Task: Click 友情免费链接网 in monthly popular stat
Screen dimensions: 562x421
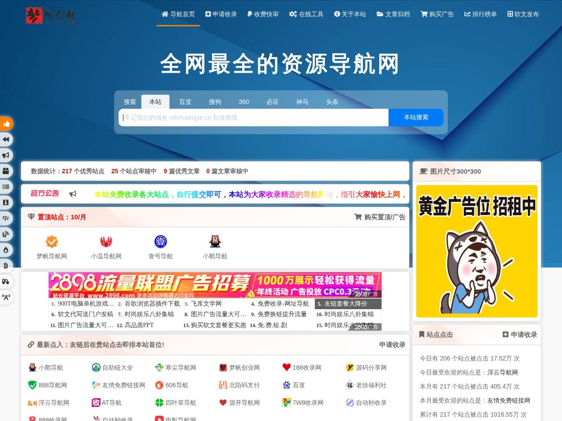Action: point(509,400)
